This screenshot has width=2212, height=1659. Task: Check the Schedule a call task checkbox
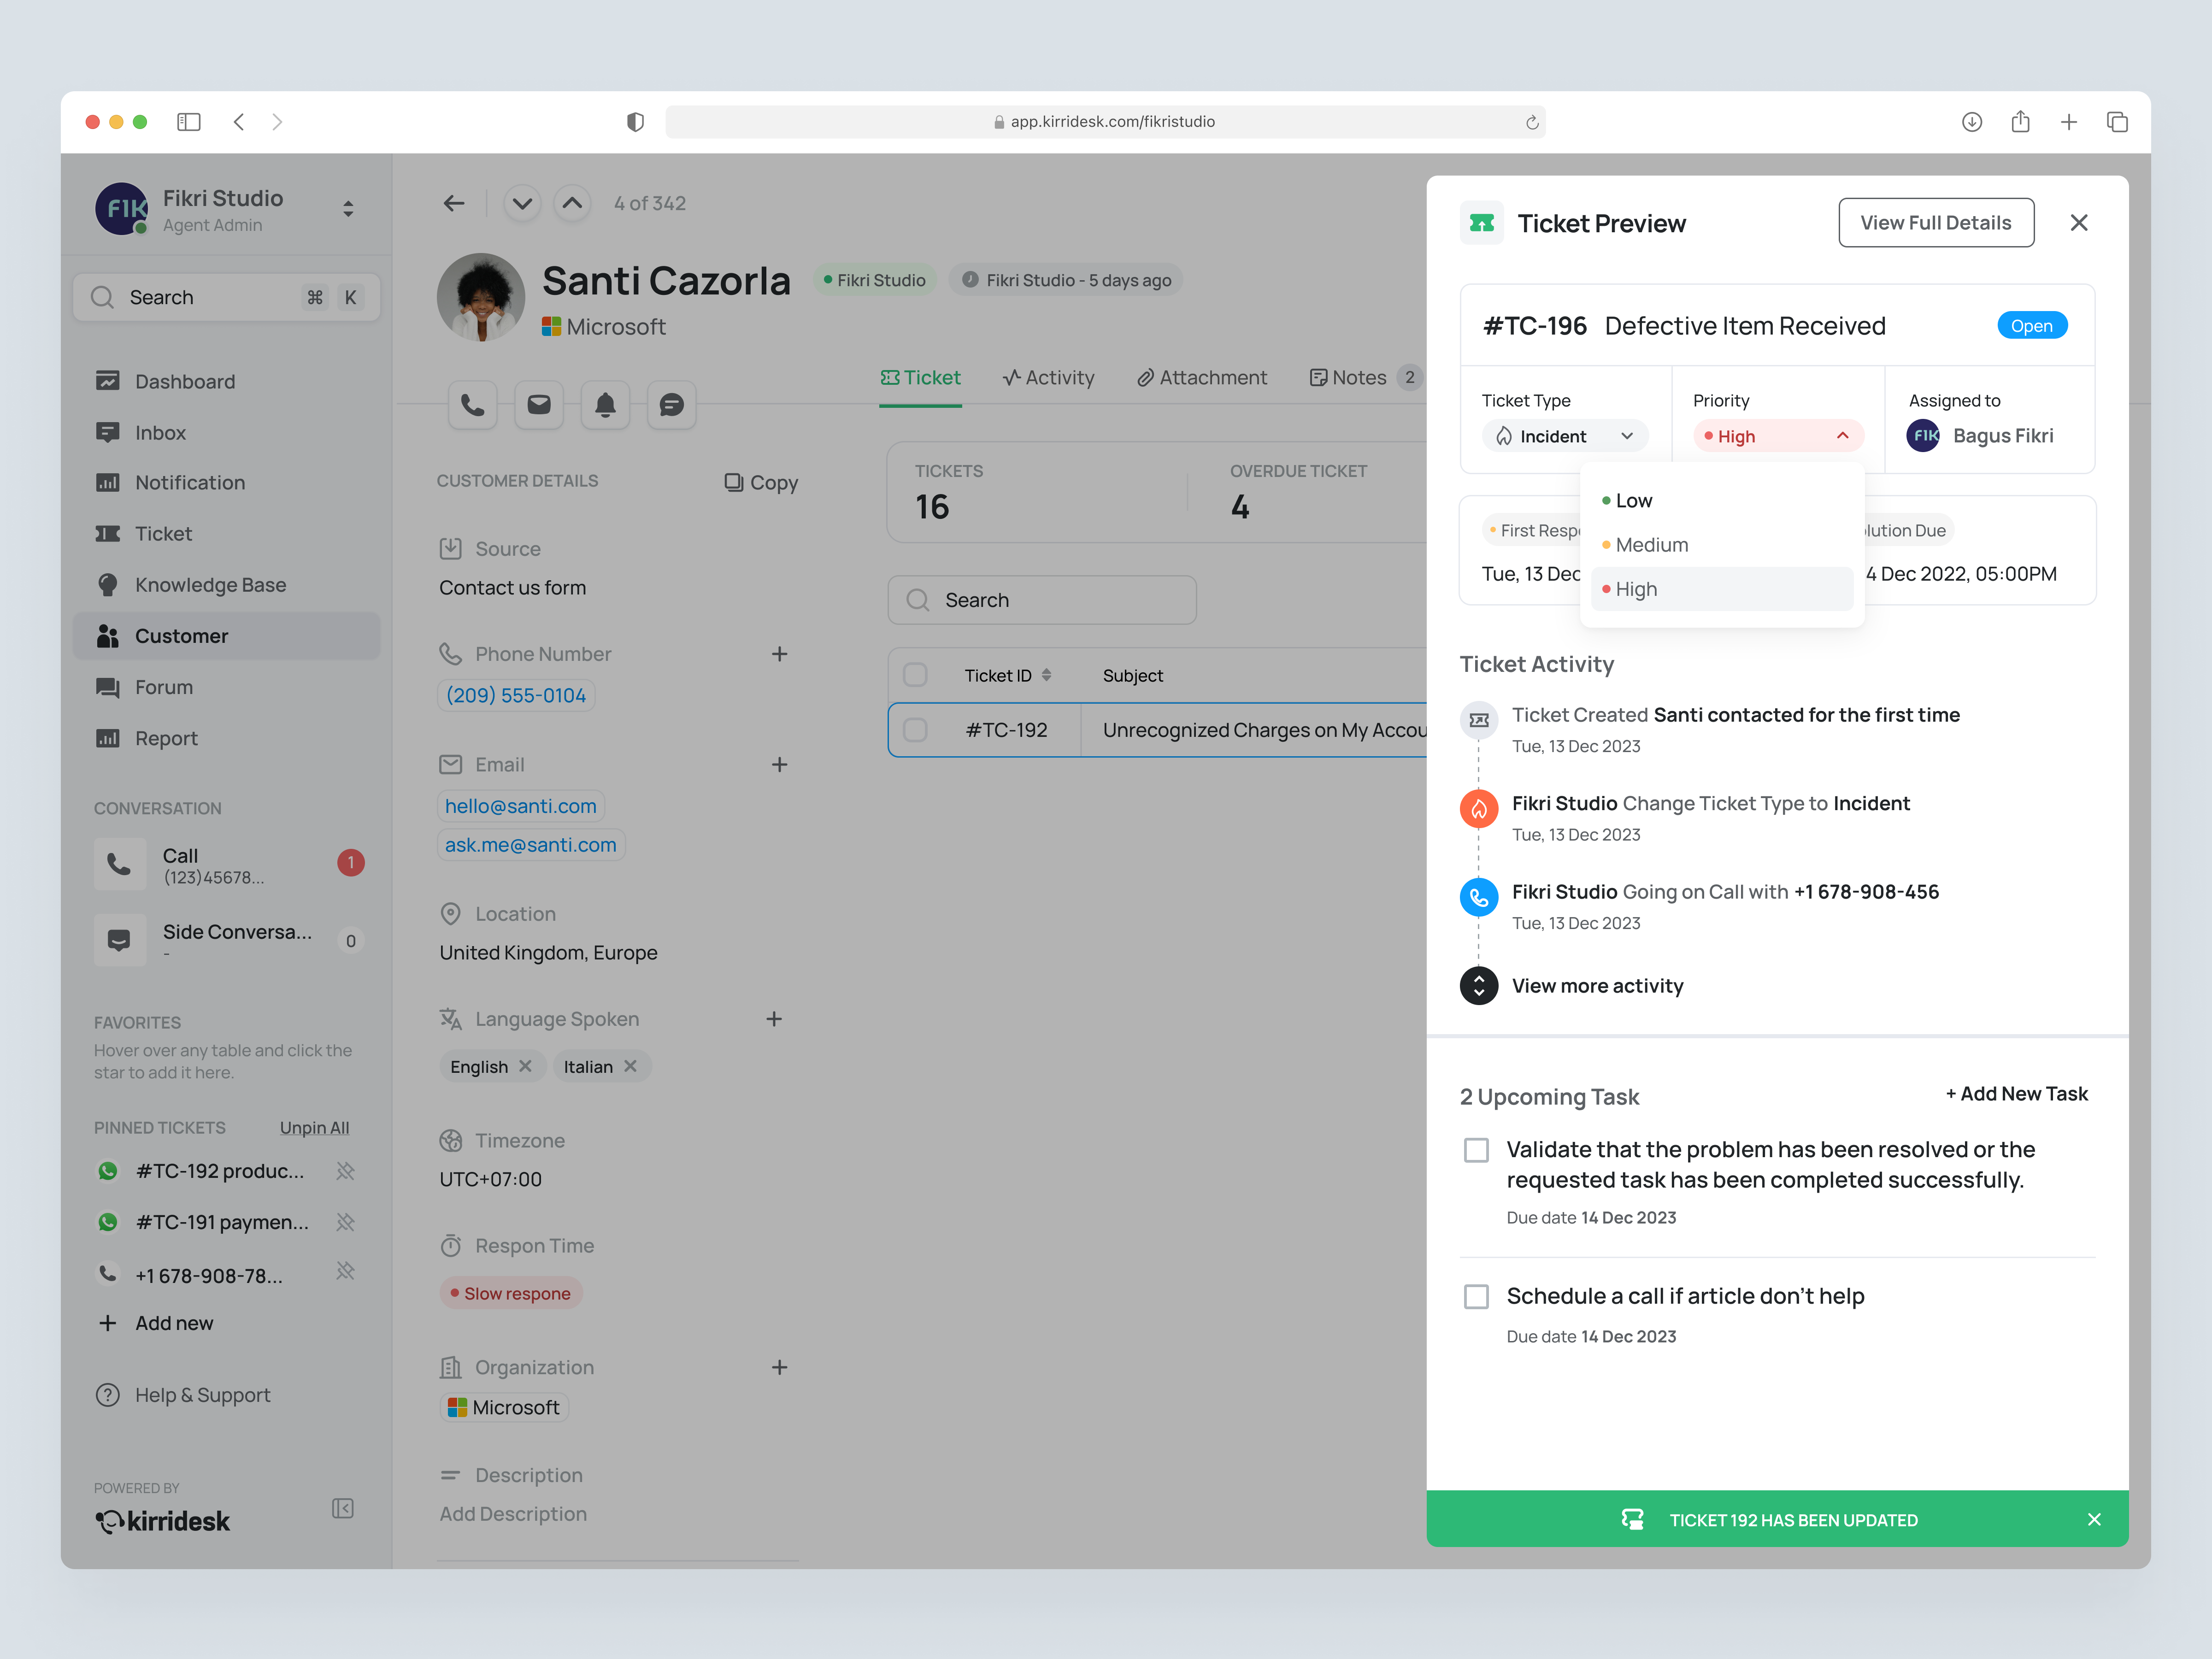(1476, 1296)
